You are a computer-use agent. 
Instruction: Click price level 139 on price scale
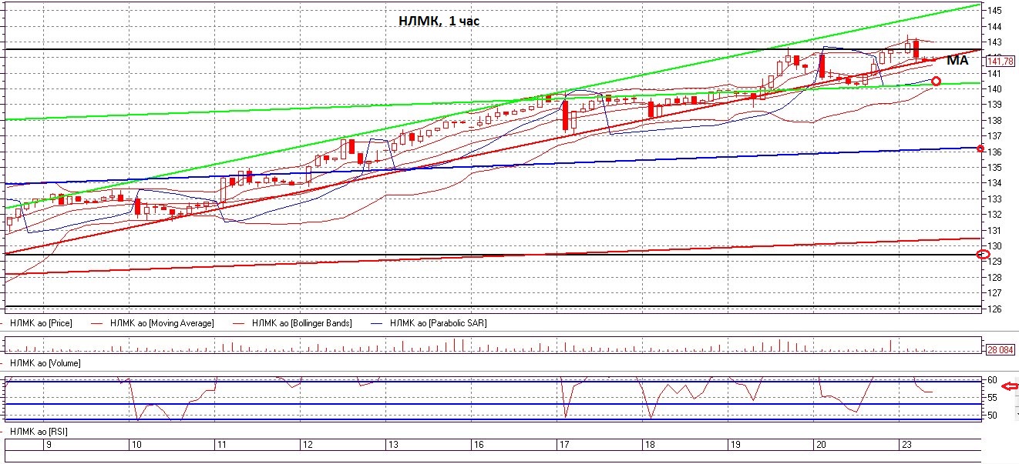click(x=994, y=105)
